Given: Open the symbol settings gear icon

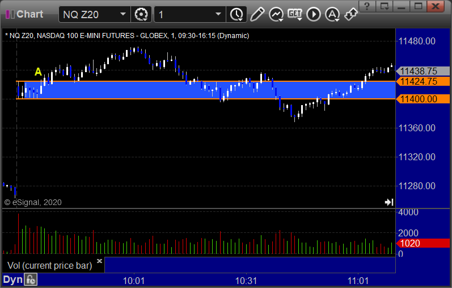Looking at the screenshot, I should [141, 14].
